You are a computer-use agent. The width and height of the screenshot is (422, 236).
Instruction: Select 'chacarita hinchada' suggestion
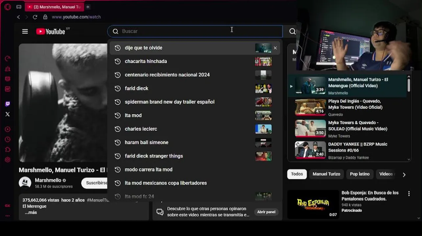195,61
